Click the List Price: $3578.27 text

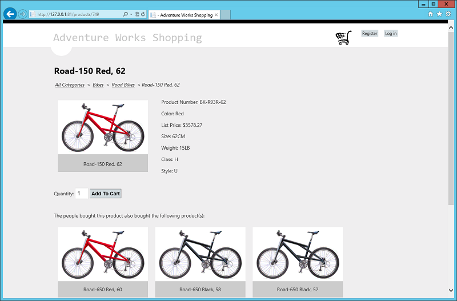[182, 125]
